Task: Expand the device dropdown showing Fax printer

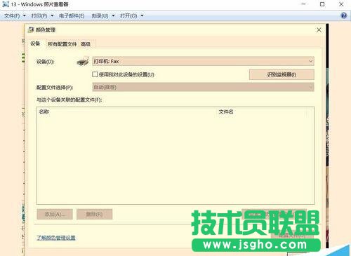Action: pos(203,61)
